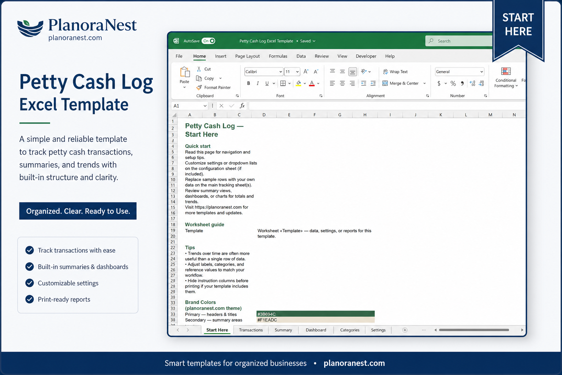Toggle underline formatting
Image resolution: width=562 pixels, height=375 pixels.
click(267, 83)
